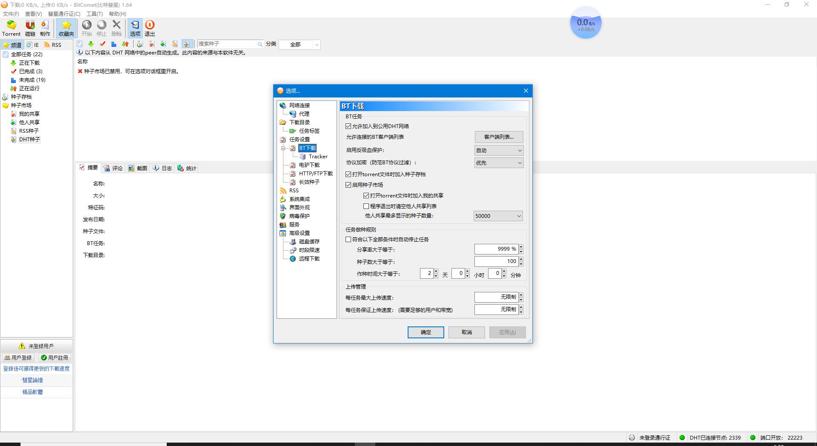Increase 分享率大于等于 spinner value
Viewport: 817px width, 446px height.
point(521,247)
